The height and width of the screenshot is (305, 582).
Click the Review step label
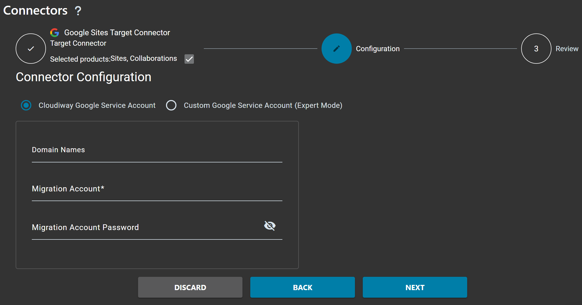[x=567, y=49]
